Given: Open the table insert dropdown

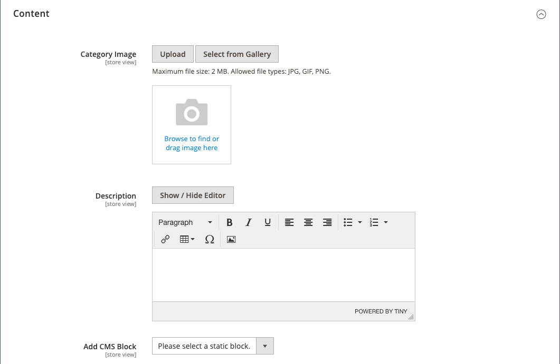Looking at the screenshot, I should [187, 239].
